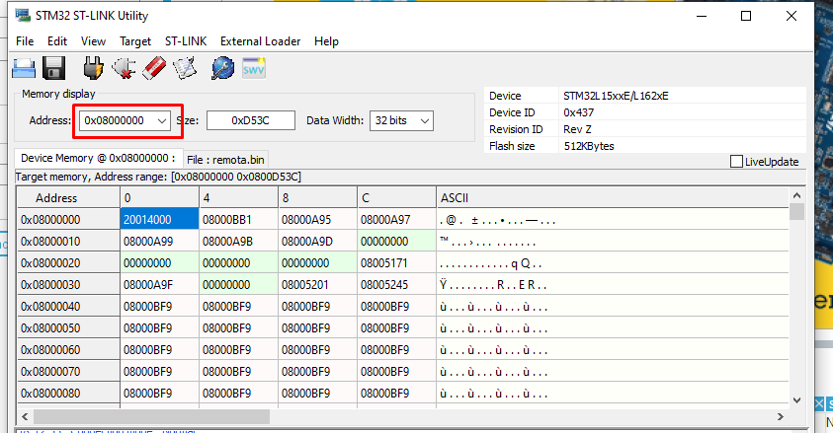Select memory cell 08000A9D

(318, 241)
